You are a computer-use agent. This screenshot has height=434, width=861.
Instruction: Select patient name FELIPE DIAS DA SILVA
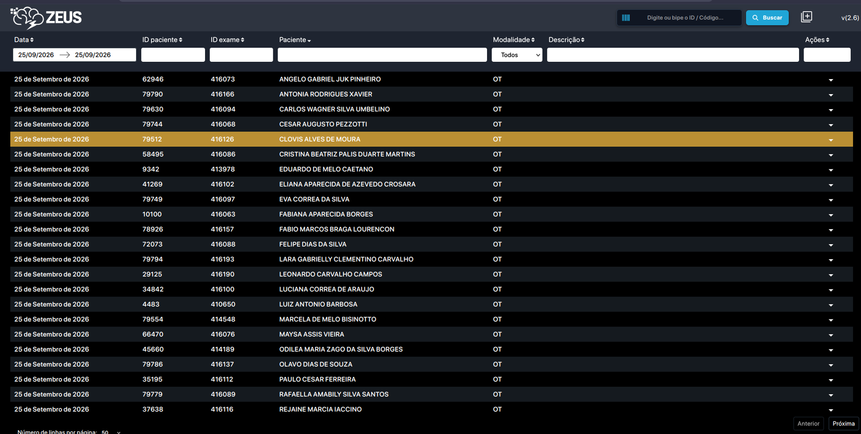coord(313,245)
